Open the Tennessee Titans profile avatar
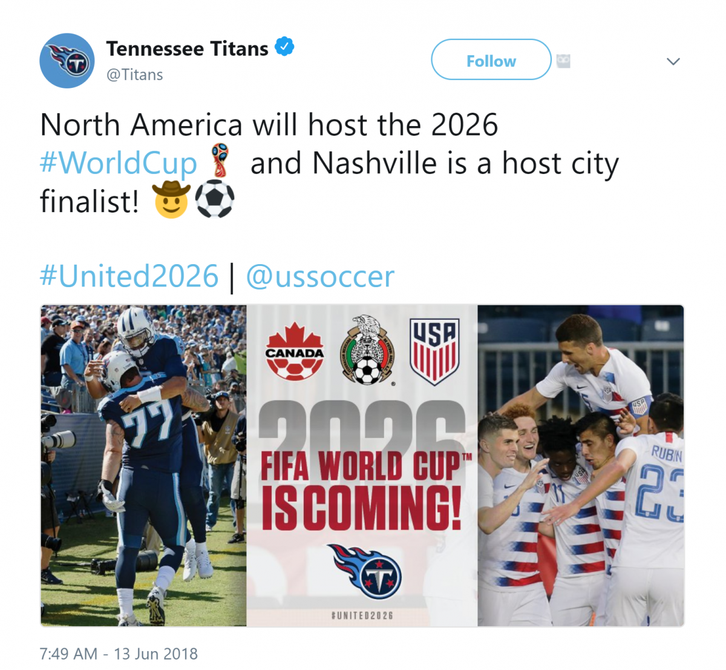The image size is (726, 670). tap(67, 61)
